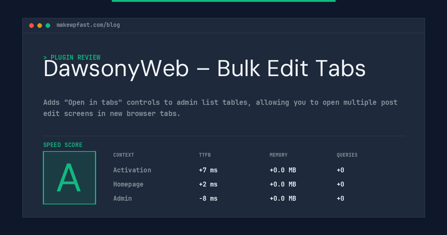Click the '+2 ms' Homepage TTFB value
This screenshot has width=447, height=235.
[x=208, y=184]
